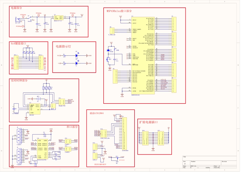Click the 32.768KHz crystal symbol
Screen dimensions: 243x172
pos(14,109)
